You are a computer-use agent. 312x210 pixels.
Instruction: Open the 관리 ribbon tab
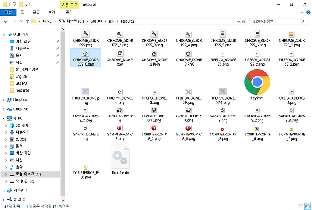point(69,12)
